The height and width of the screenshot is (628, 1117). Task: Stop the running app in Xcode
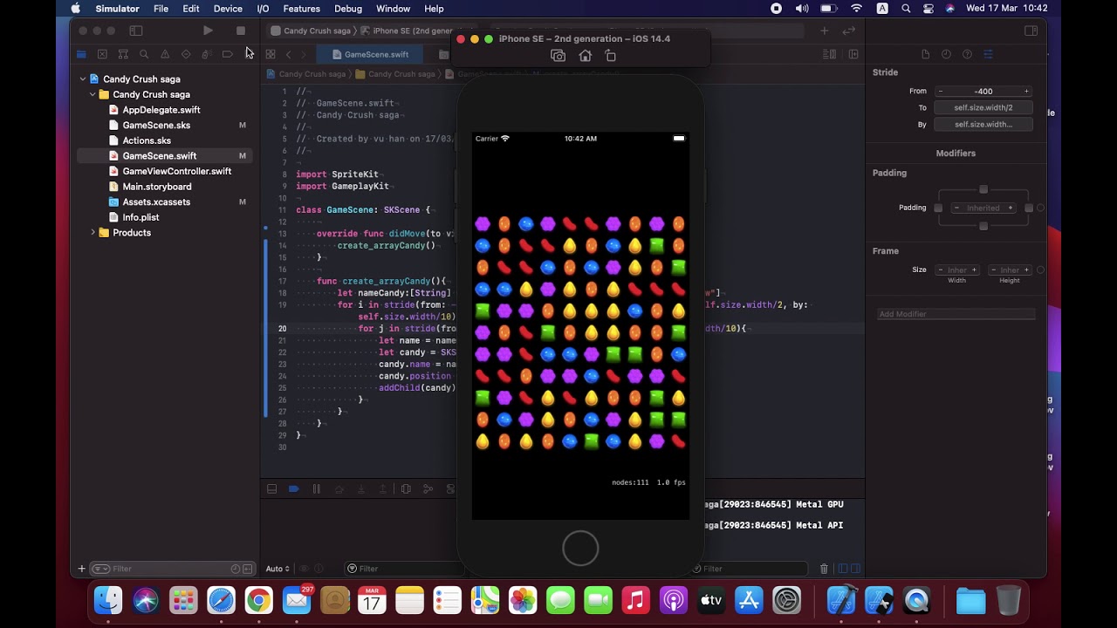click(241, 31)
